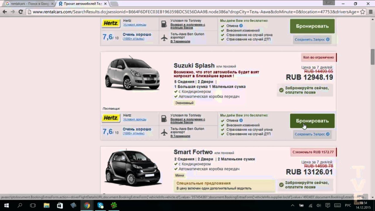The width and height of the screenshot is (375, 211).
Task: Click the 'Suzuki Splash' car title
Action: click(x=194, y=66)
